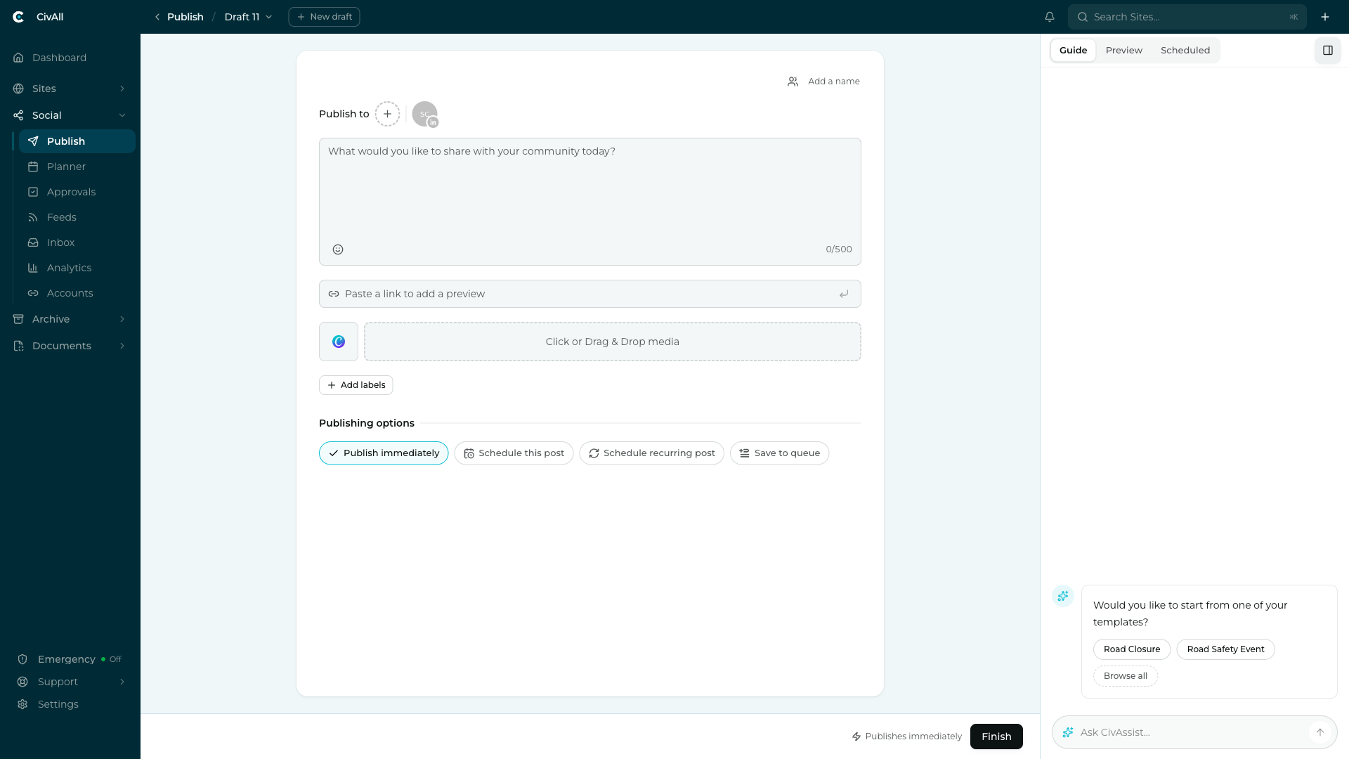Viewport: 1349px width, 759px height.
Task: Open the Draft 11 dropdown
Action: point(248,17)
